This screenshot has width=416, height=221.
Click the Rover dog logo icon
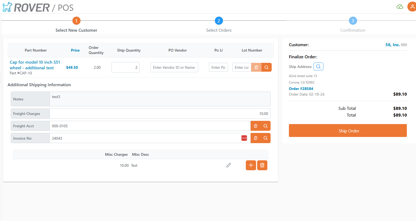(x=7, y=7)
